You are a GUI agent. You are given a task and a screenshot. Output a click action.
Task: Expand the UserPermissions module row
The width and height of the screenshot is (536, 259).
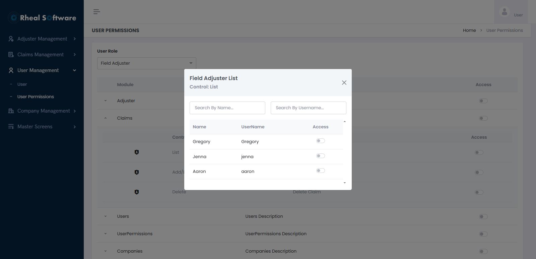click(x=106, y=234)
